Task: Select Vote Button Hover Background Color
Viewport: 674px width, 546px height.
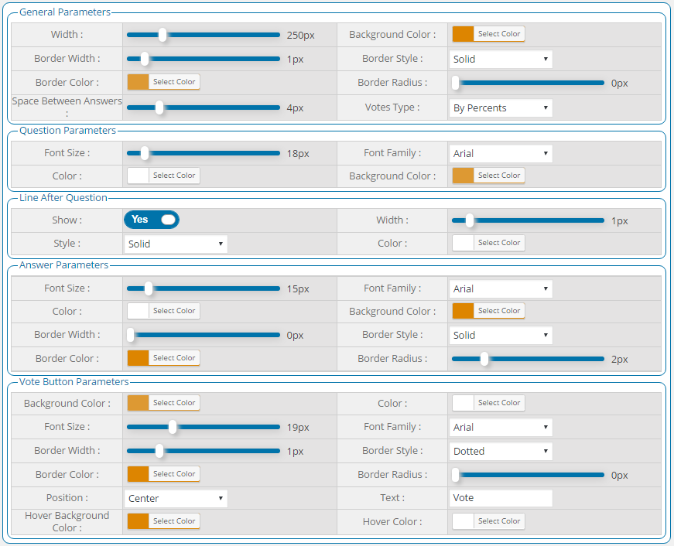Action: point(163,521)
